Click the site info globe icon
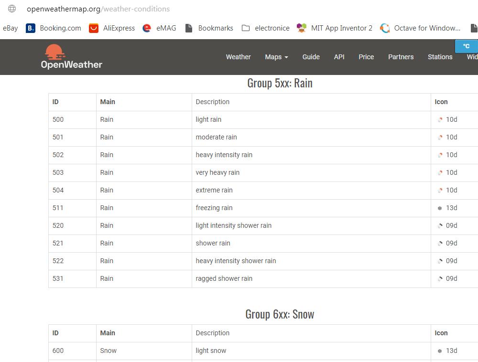 pos(12,9)
